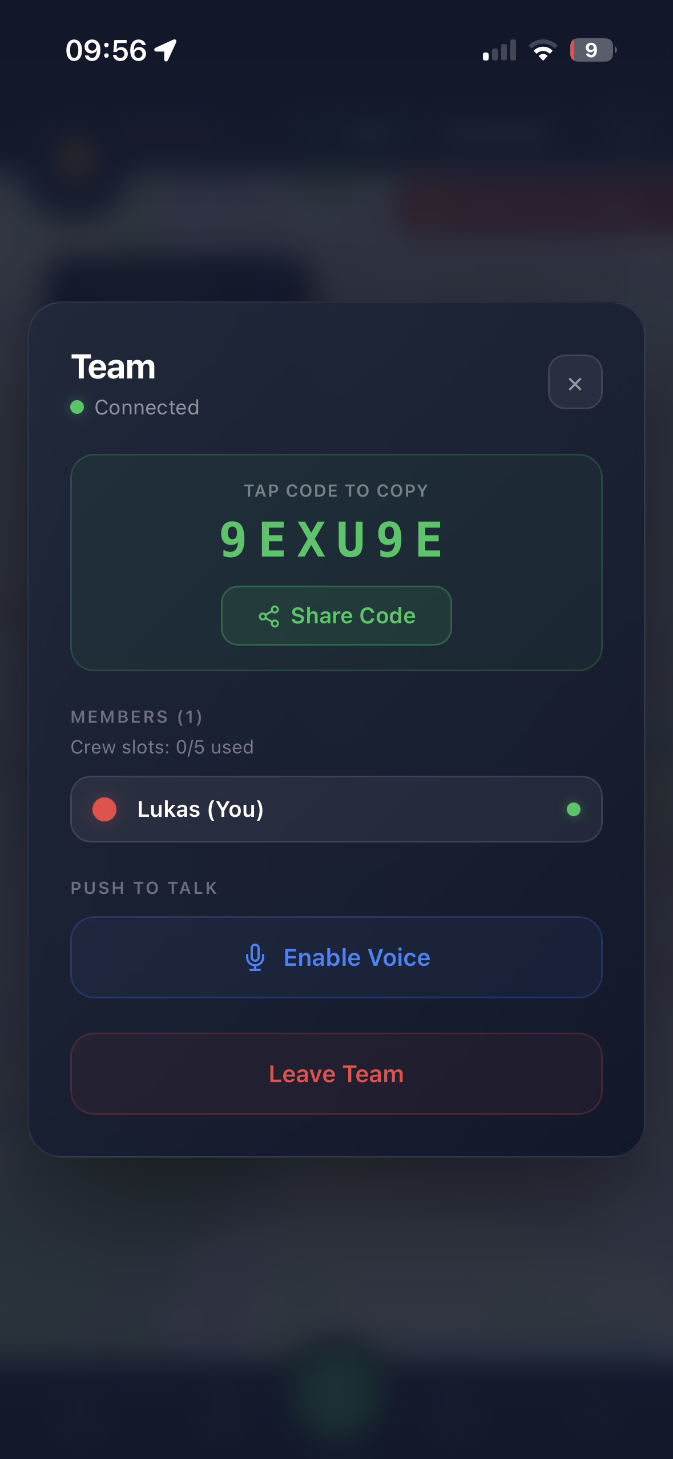Tap the share icon beside Share Code
This screenshot has width=673, height=1459.
click(x=269, y=616)
